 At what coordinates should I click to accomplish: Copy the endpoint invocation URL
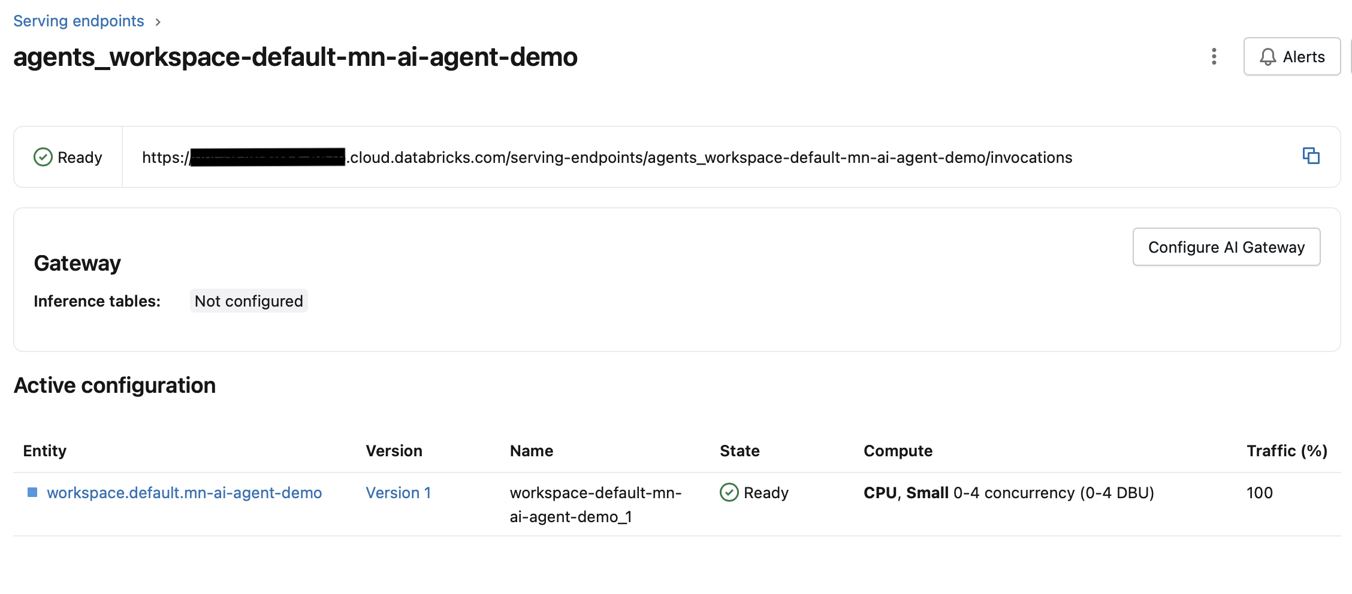pyautogui.click(x=1311, y=156)
